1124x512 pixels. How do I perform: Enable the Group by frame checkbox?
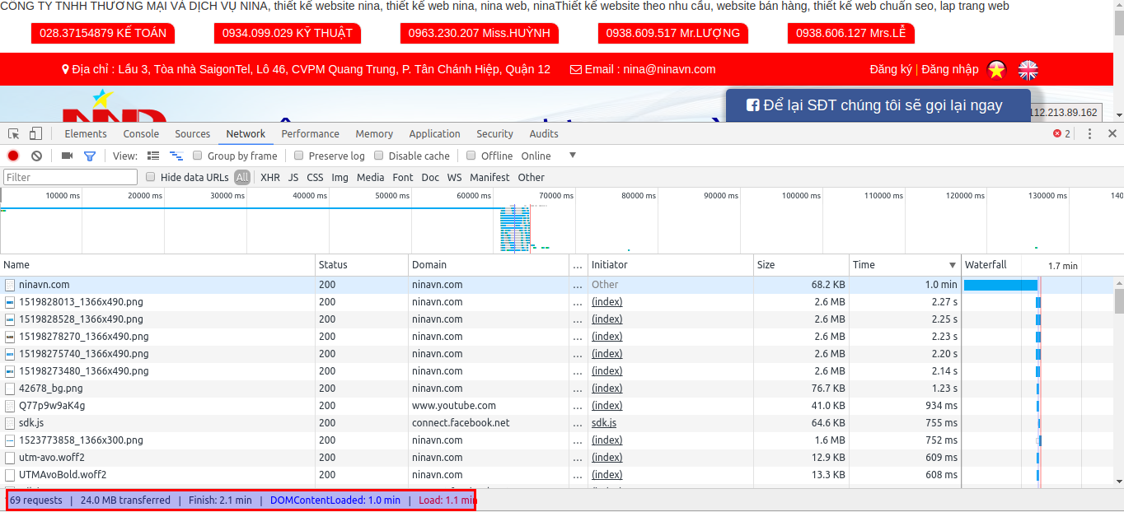coord(198,156)
